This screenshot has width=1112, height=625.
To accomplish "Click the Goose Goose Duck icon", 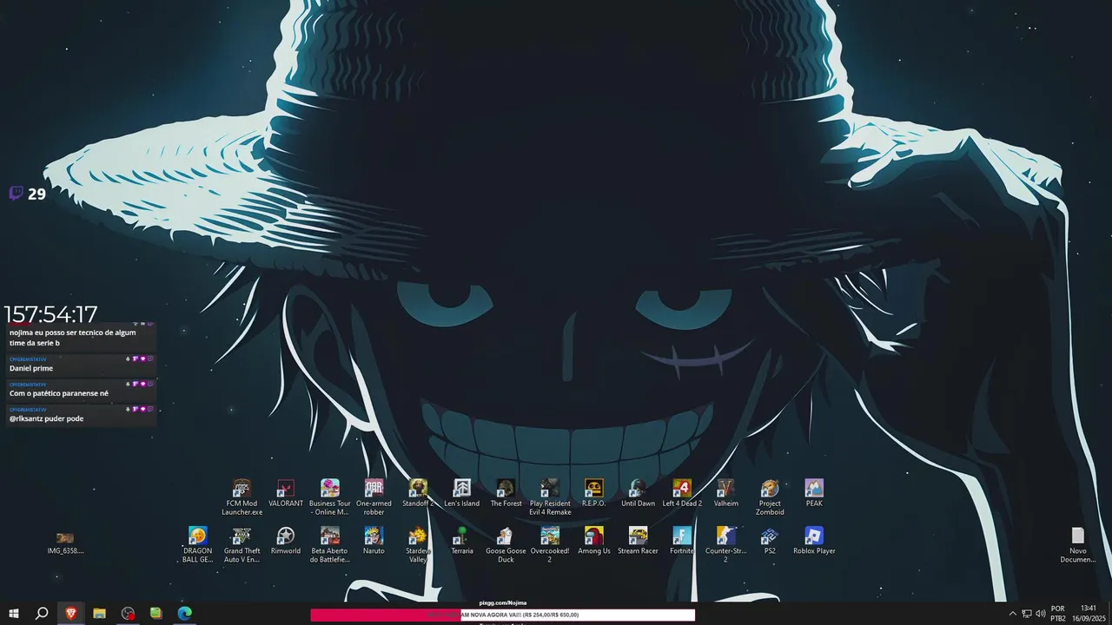I will click(x=506, y=544).
